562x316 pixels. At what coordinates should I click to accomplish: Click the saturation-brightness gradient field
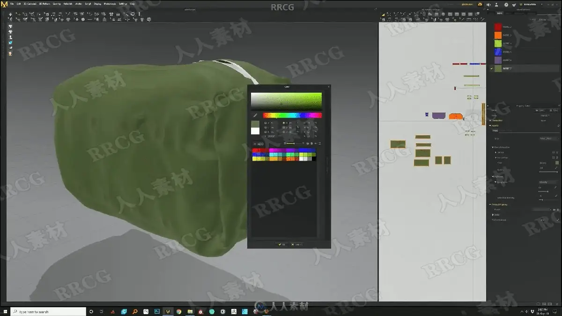coord(286,101)
